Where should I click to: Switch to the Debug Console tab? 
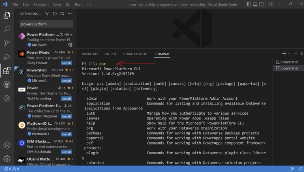coord(135,54)
